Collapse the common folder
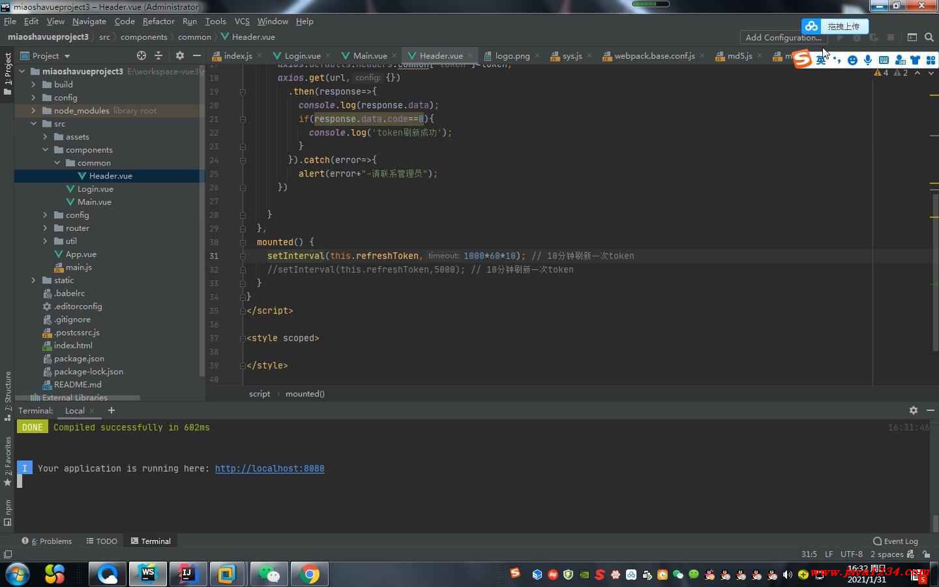 [57, 162]
